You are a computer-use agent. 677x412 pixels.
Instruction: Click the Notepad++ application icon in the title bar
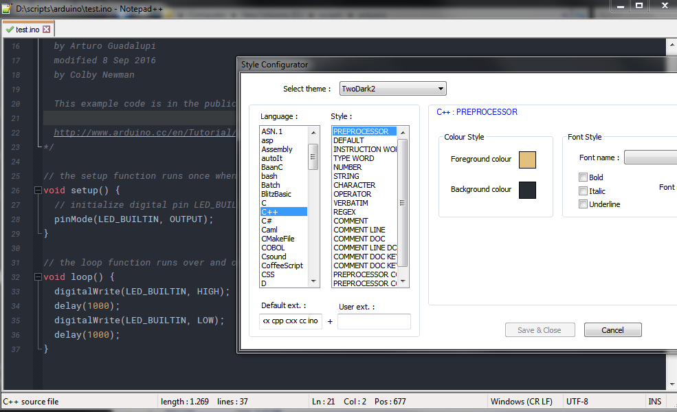pyautogui.click(x=6, y=8)
